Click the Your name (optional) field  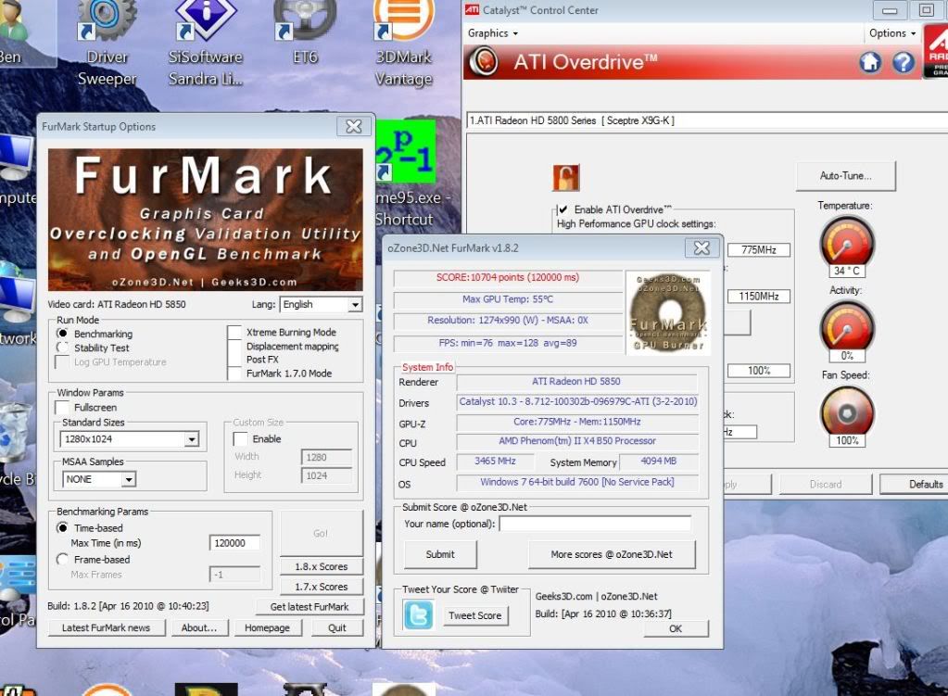pos(595,524)
